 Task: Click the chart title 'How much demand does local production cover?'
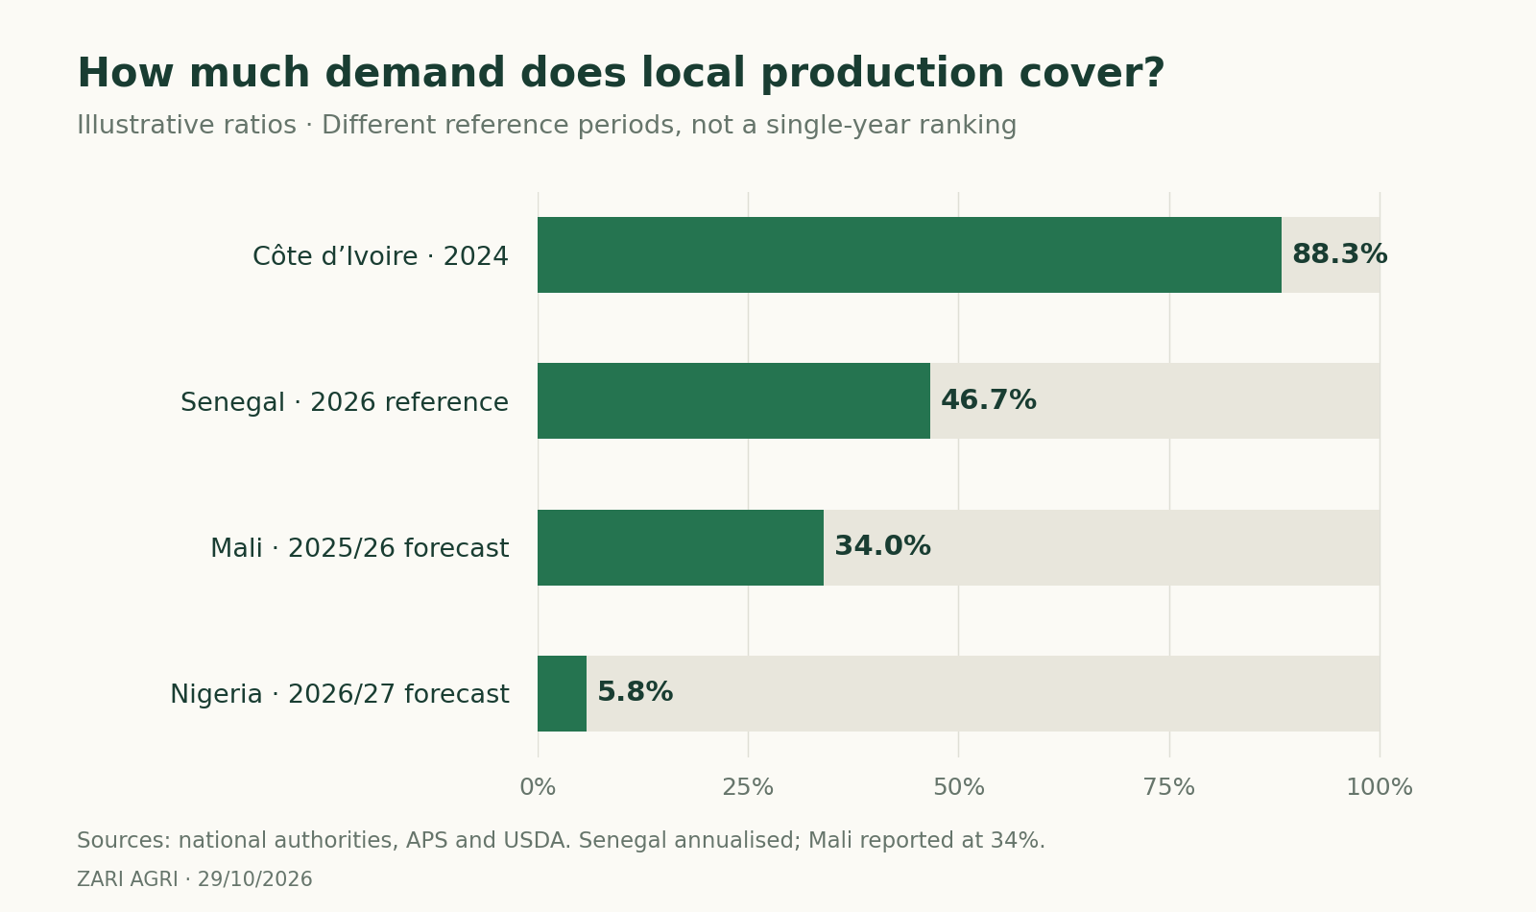point(620,74)
